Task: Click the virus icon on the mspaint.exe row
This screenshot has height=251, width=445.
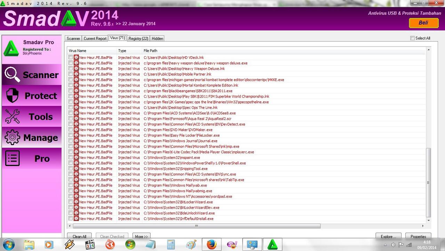Action: (76, 157)
